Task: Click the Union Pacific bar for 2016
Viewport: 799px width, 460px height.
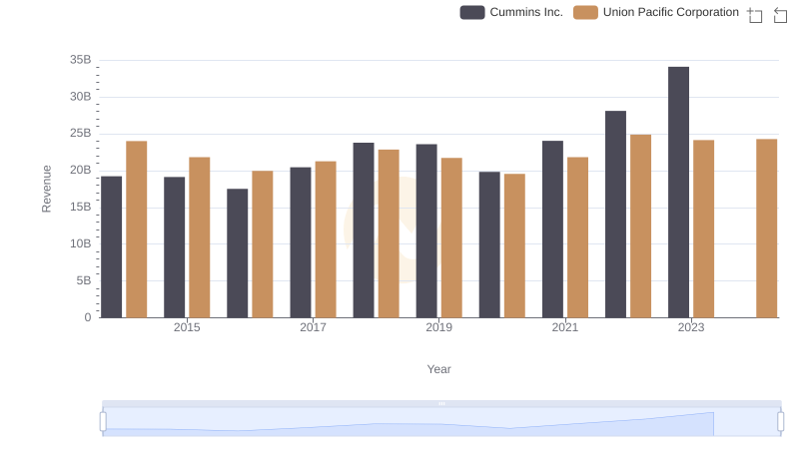Action: pyautogui.click(x=263, y=244)
